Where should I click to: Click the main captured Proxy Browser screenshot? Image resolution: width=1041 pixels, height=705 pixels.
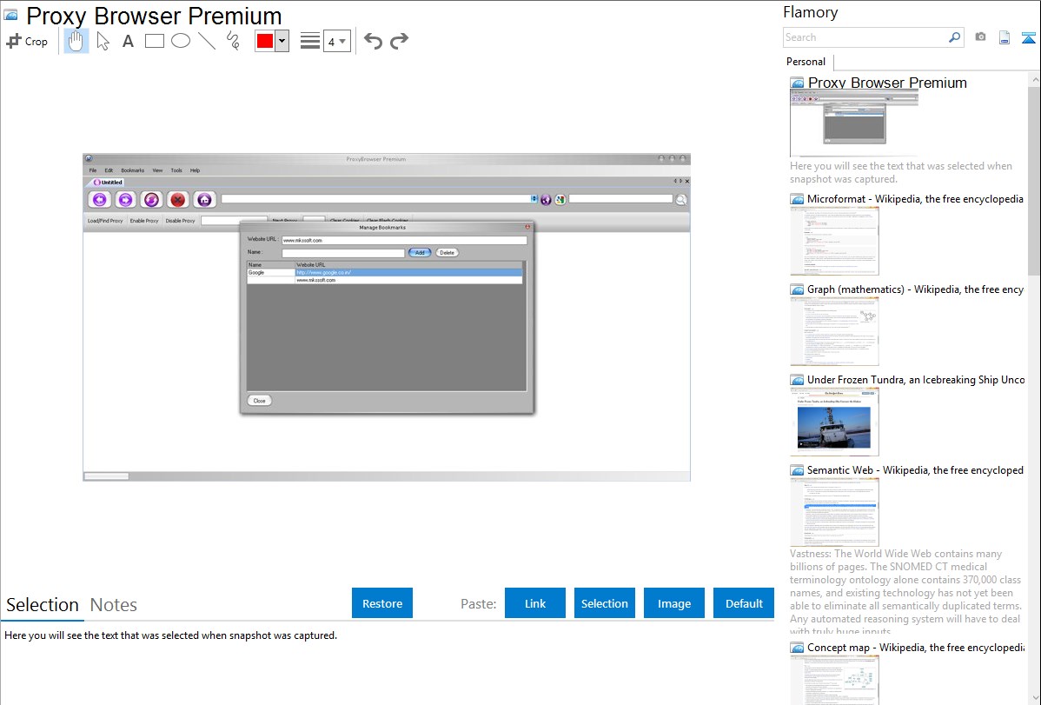click(x=387, y=317)
